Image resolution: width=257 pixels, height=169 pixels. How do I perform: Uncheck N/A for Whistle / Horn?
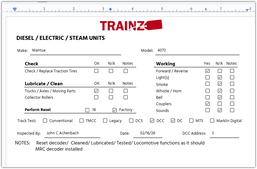point(220,91)
